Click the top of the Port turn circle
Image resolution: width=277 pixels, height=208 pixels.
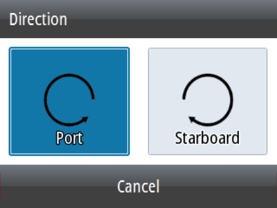69,75
